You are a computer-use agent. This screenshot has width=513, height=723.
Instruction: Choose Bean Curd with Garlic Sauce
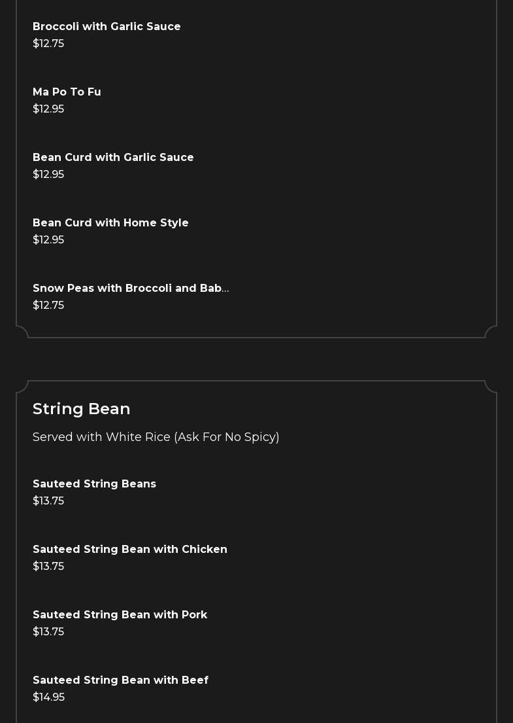tap(113, 157)
